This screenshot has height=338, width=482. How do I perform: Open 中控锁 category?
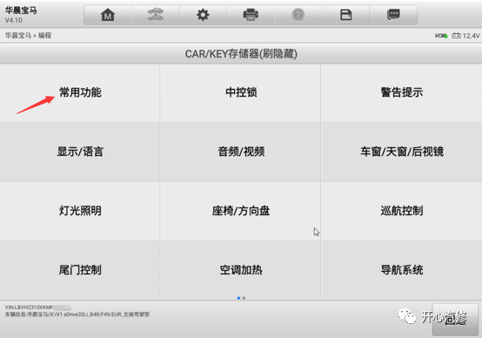click(x=241, y=92)
